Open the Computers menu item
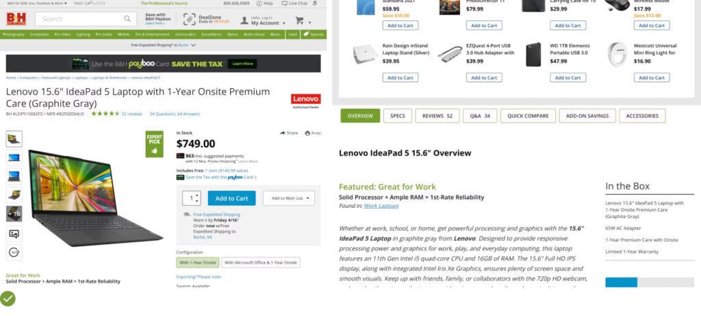Image resolution: width=701 pixels, height=316 pixels. (40, 34)
